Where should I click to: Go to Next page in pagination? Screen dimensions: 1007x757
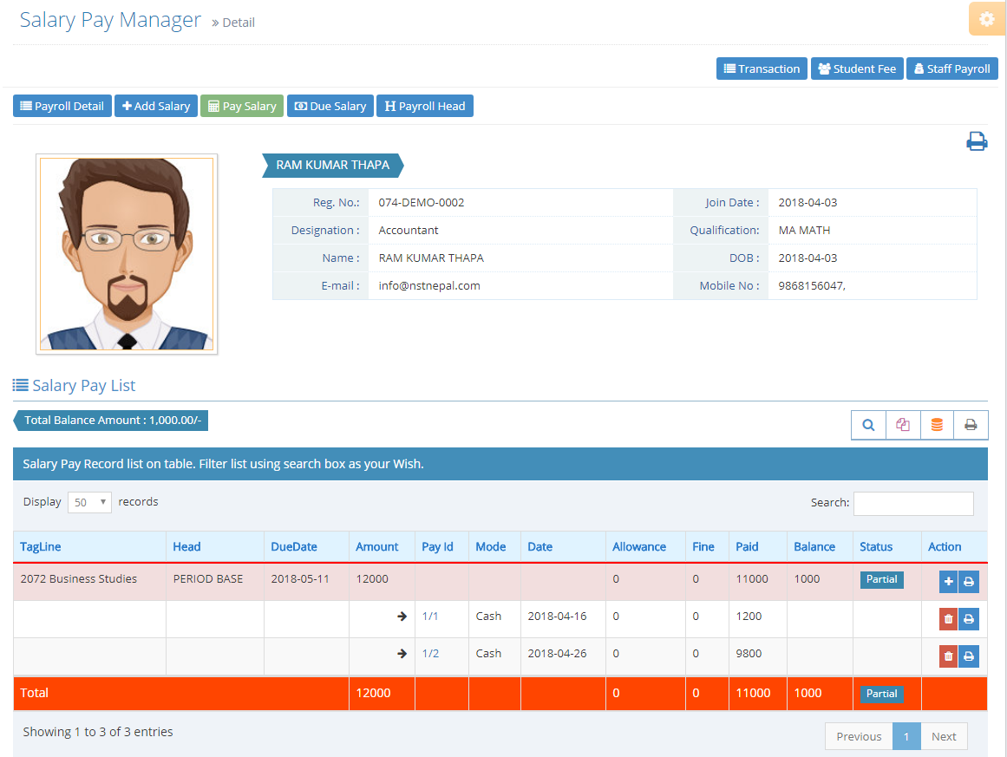943,736
